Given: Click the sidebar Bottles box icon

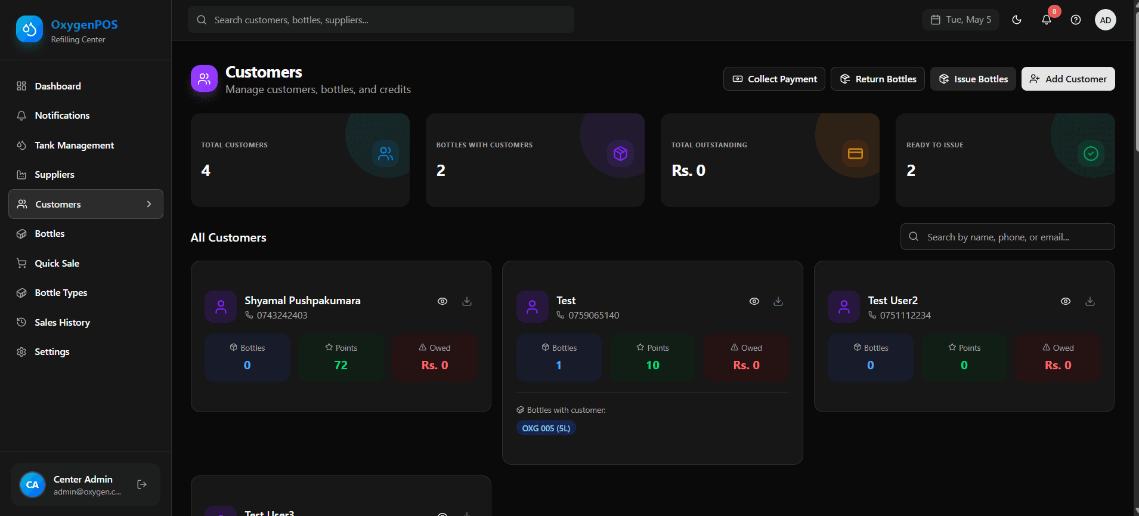Looking at the screenshot, I should (x=21, y=234).
